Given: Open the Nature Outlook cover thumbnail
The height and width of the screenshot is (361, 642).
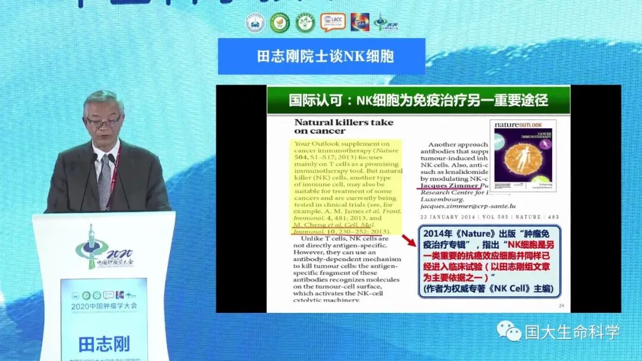Looking at the screenshot, I should pos(523,156).
